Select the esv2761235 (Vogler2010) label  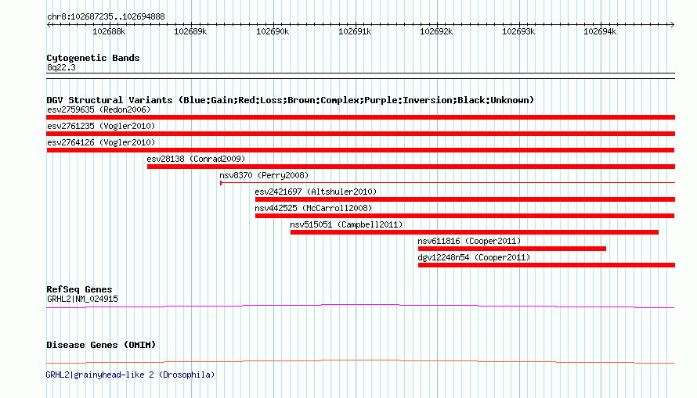pos(101,126)
